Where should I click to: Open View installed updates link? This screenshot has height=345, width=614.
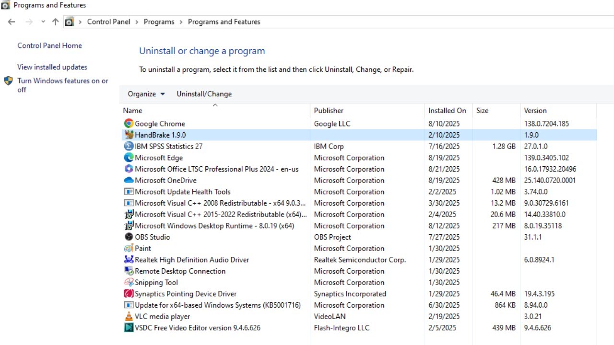point(52,67)
